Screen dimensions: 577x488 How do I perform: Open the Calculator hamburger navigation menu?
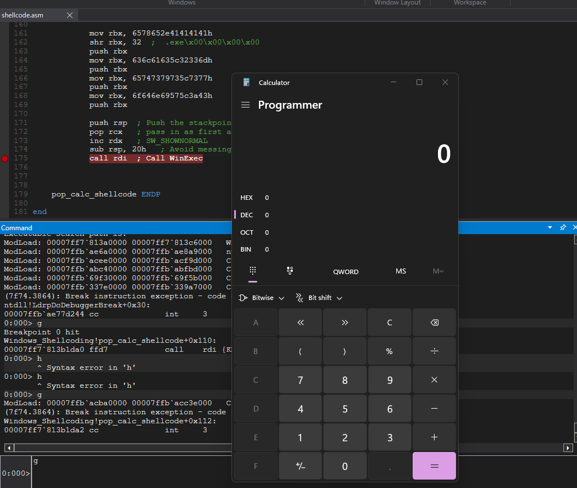point(245,105)
